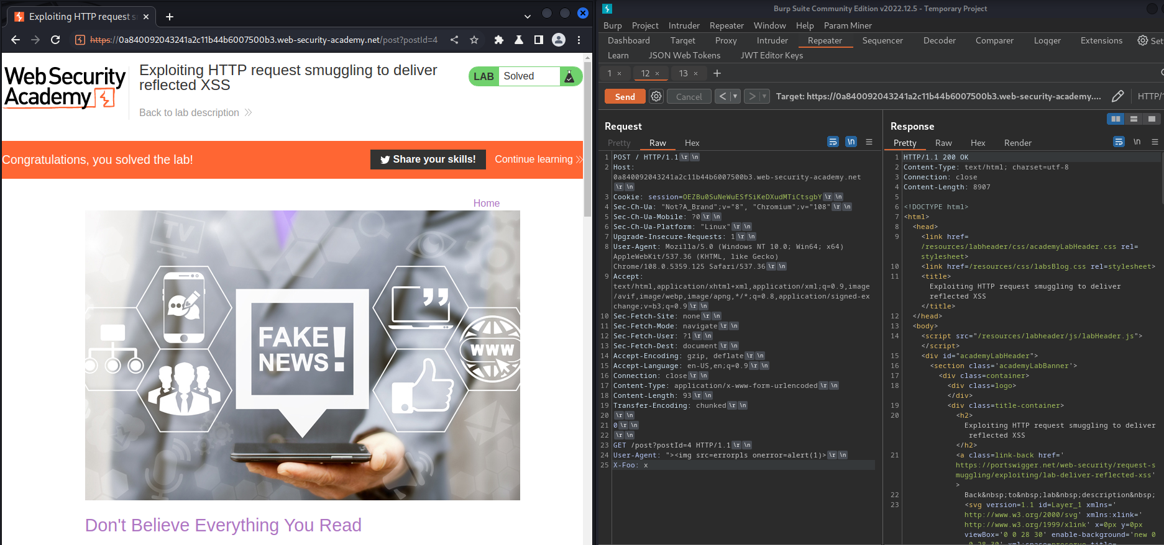Open Request panel hamburger menu
Viewport: 1164px width, 545px height.
869,142
